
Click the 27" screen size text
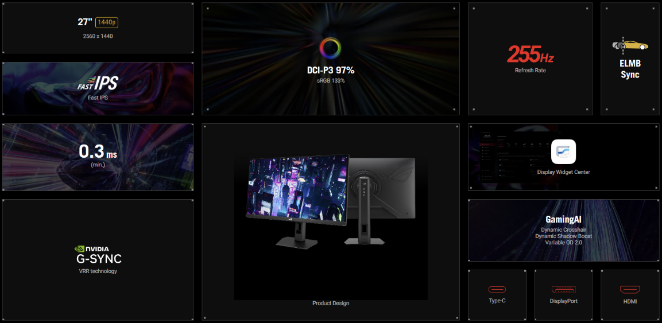(x=84, y=22)
